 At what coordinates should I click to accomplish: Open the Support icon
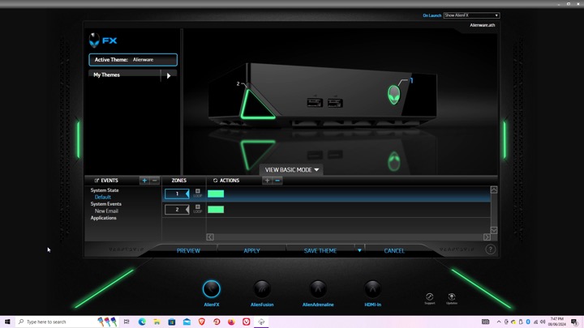(x=430, y=297)
